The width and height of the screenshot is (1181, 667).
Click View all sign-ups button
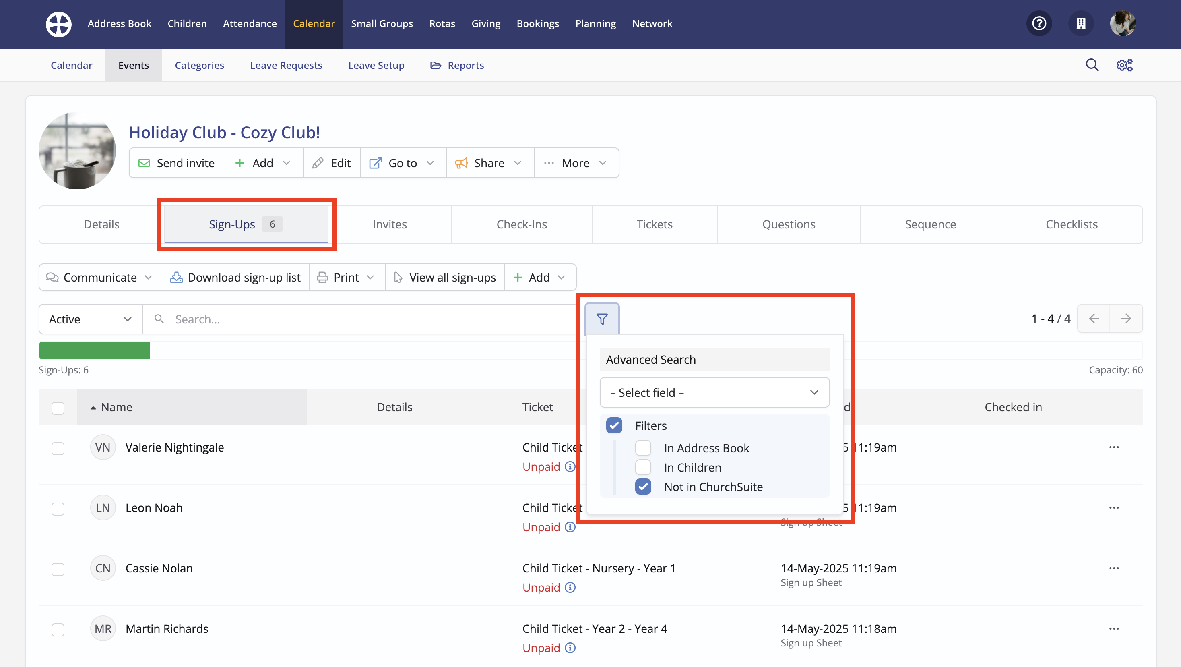[x=445, y=277]
